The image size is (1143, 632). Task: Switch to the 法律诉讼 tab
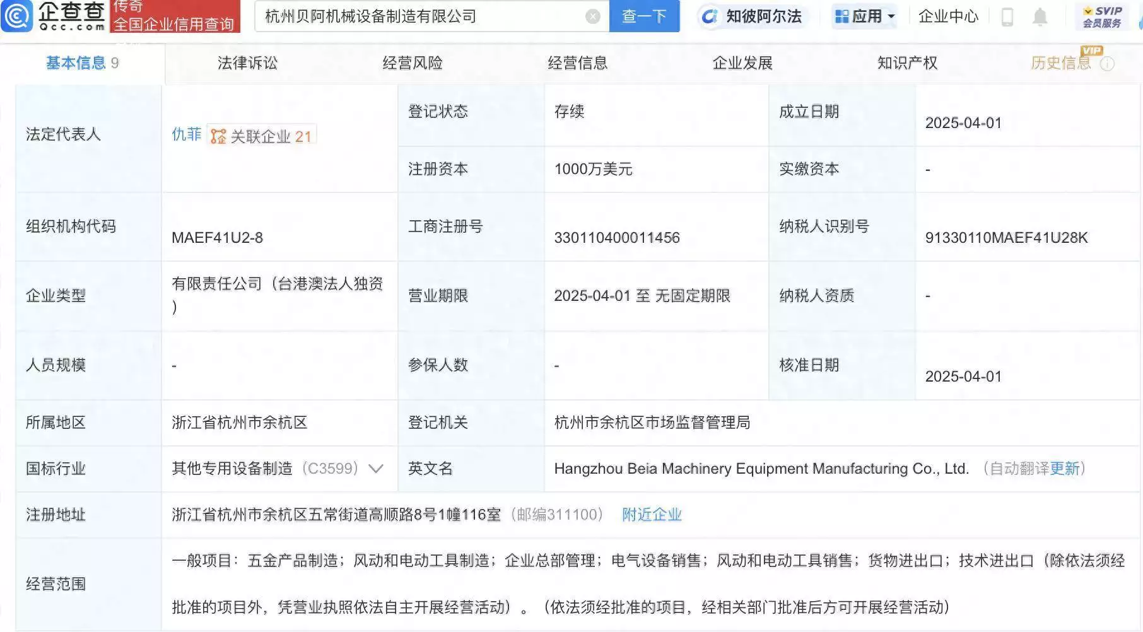[x=247, y=63]
